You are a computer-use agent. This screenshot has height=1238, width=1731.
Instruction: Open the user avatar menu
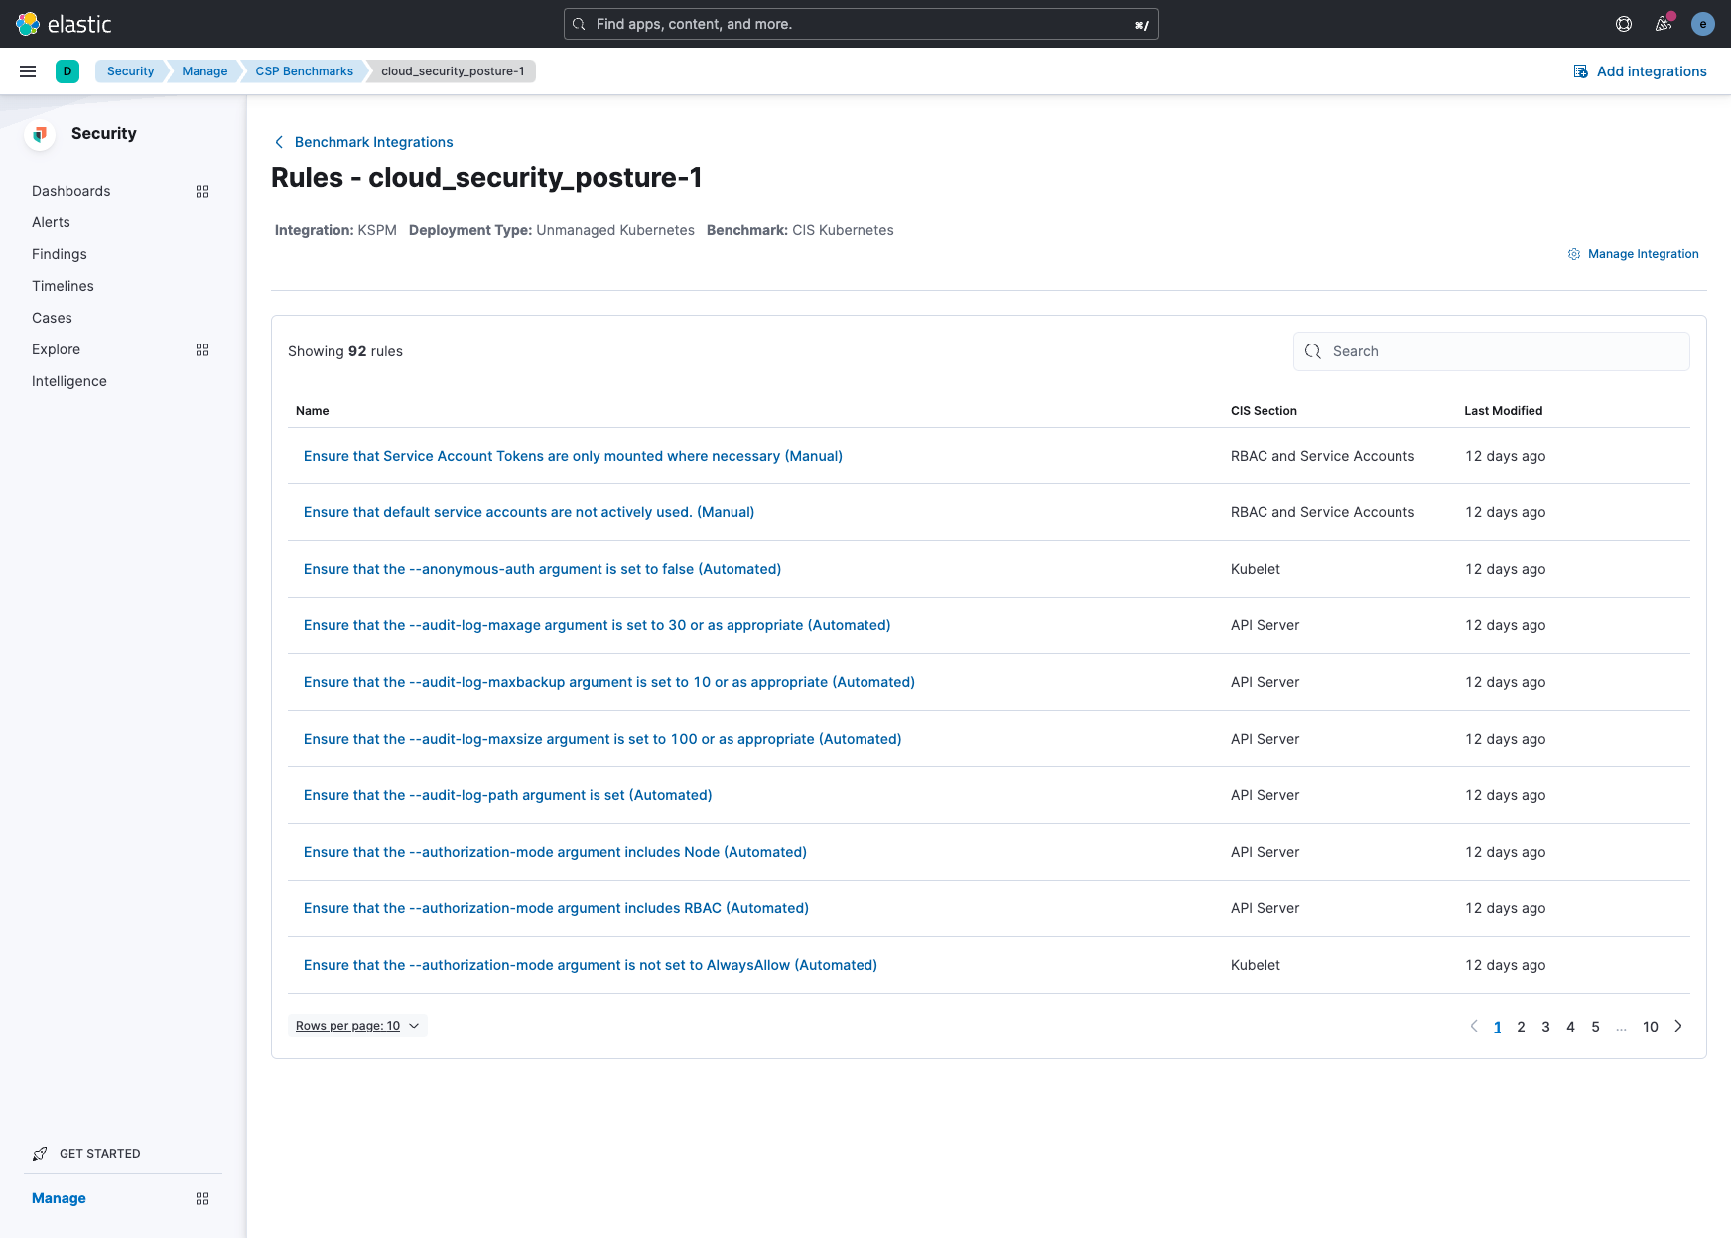(1703, 24)
